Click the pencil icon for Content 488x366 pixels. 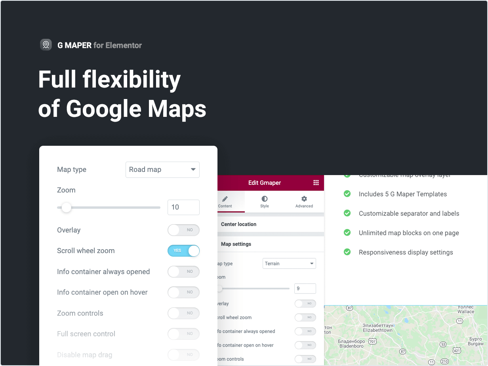pos(225,199)
